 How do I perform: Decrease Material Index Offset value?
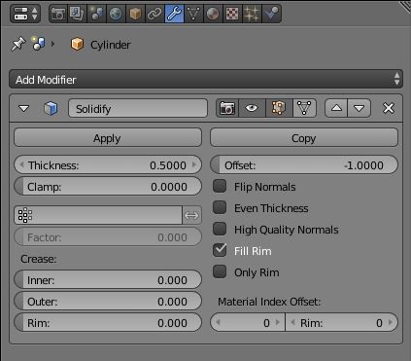pos(218,322)
